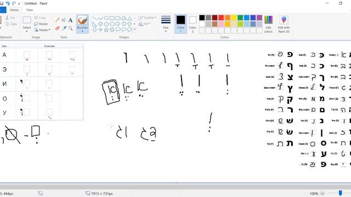Screen dimensions: 351x197
Task: Choose the Right arrow shape
Action: coord(118,24)
